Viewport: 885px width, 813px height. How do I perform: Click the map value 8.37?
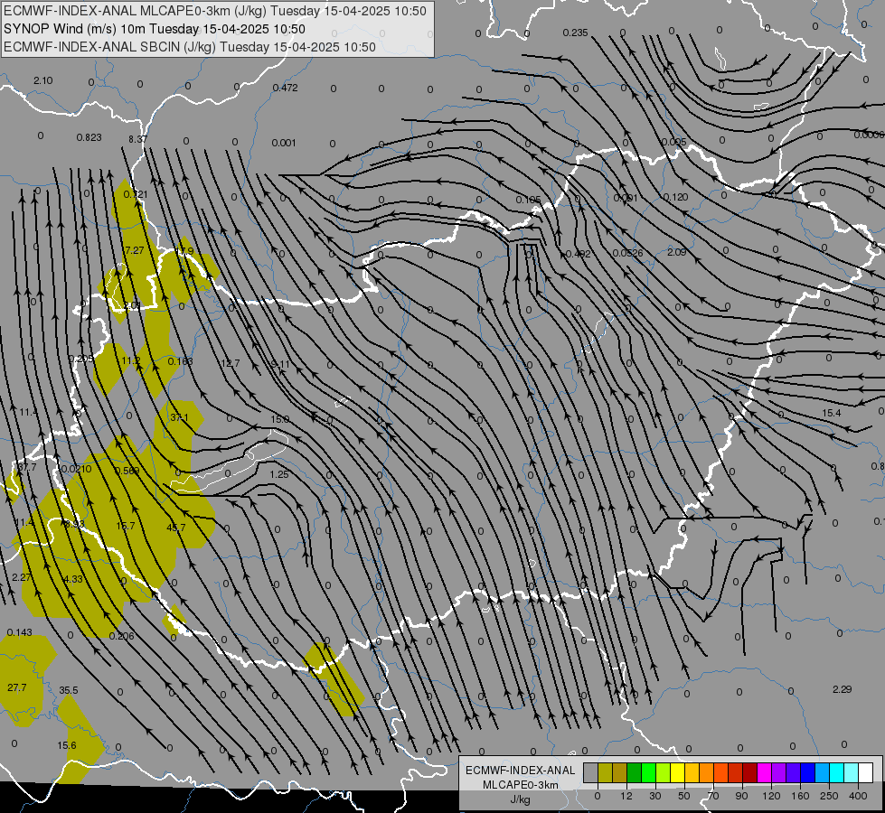click(x=137, y=139)
